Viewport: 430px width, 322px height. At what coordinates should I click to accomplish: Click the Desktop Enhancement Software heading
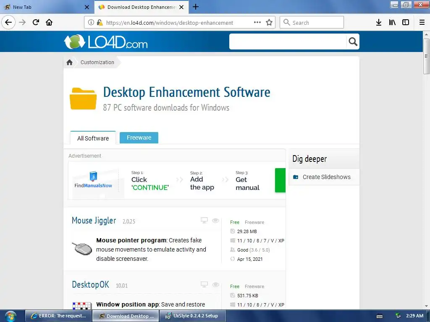point(186,92)
